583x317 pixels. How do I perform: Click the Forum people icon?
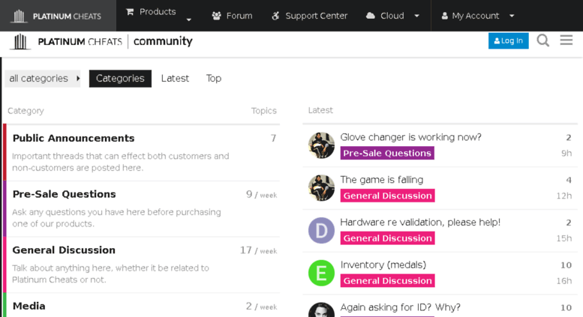pyautogui.click(x=216, y=16)
